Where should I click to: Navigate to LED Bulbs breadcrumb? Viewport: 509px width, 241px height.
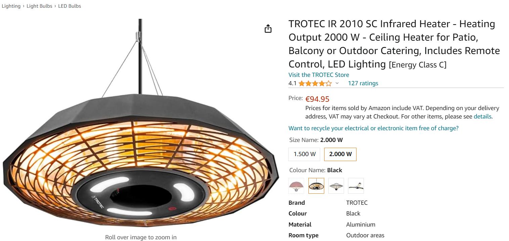tap(70, 6)
